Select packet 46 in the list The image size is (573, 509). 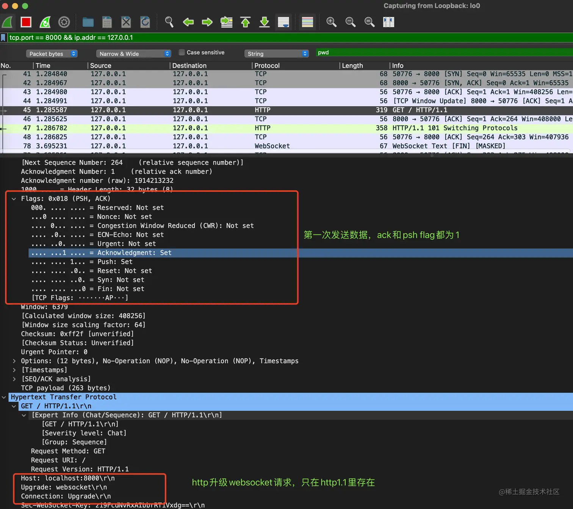click(286, 119)
